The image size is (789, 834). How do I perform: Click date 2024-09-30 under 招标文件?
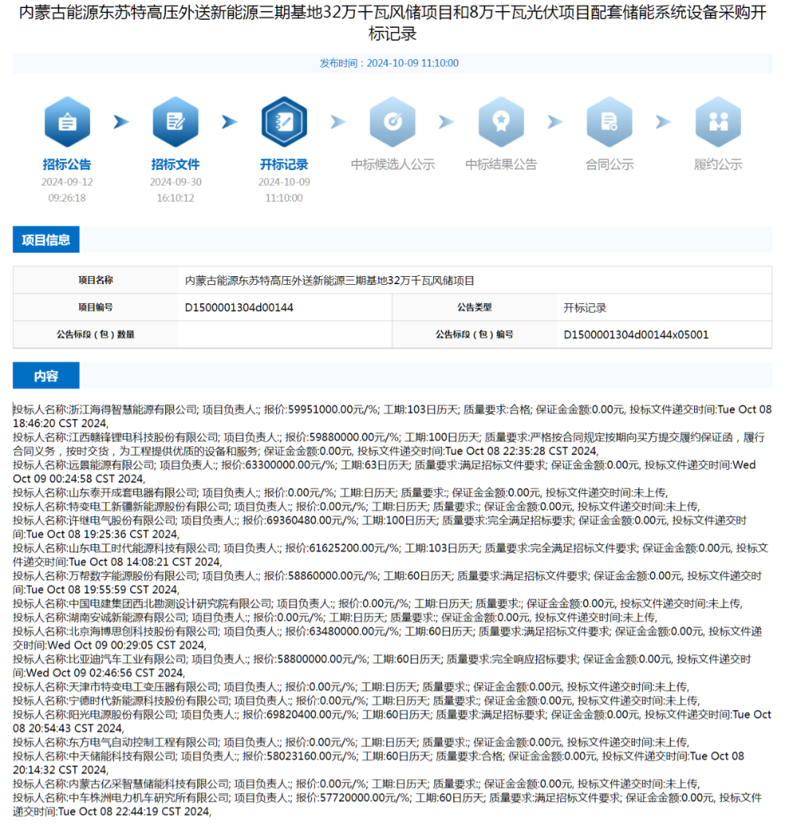(x=175, y=182)
